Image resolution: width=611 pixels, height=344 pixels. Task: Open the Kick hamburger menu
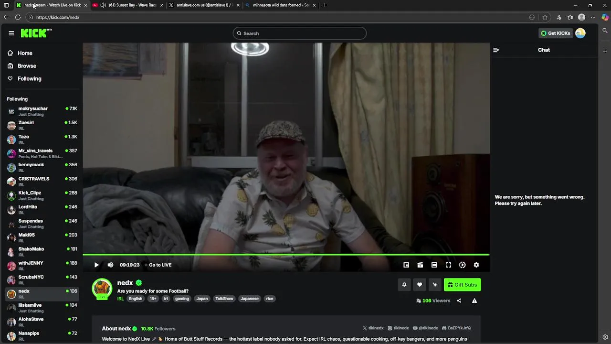(x=11, y=33)
